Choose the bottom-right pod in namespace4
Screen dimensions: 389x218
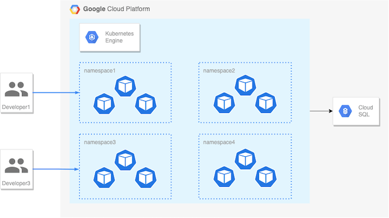coord(266,177)
